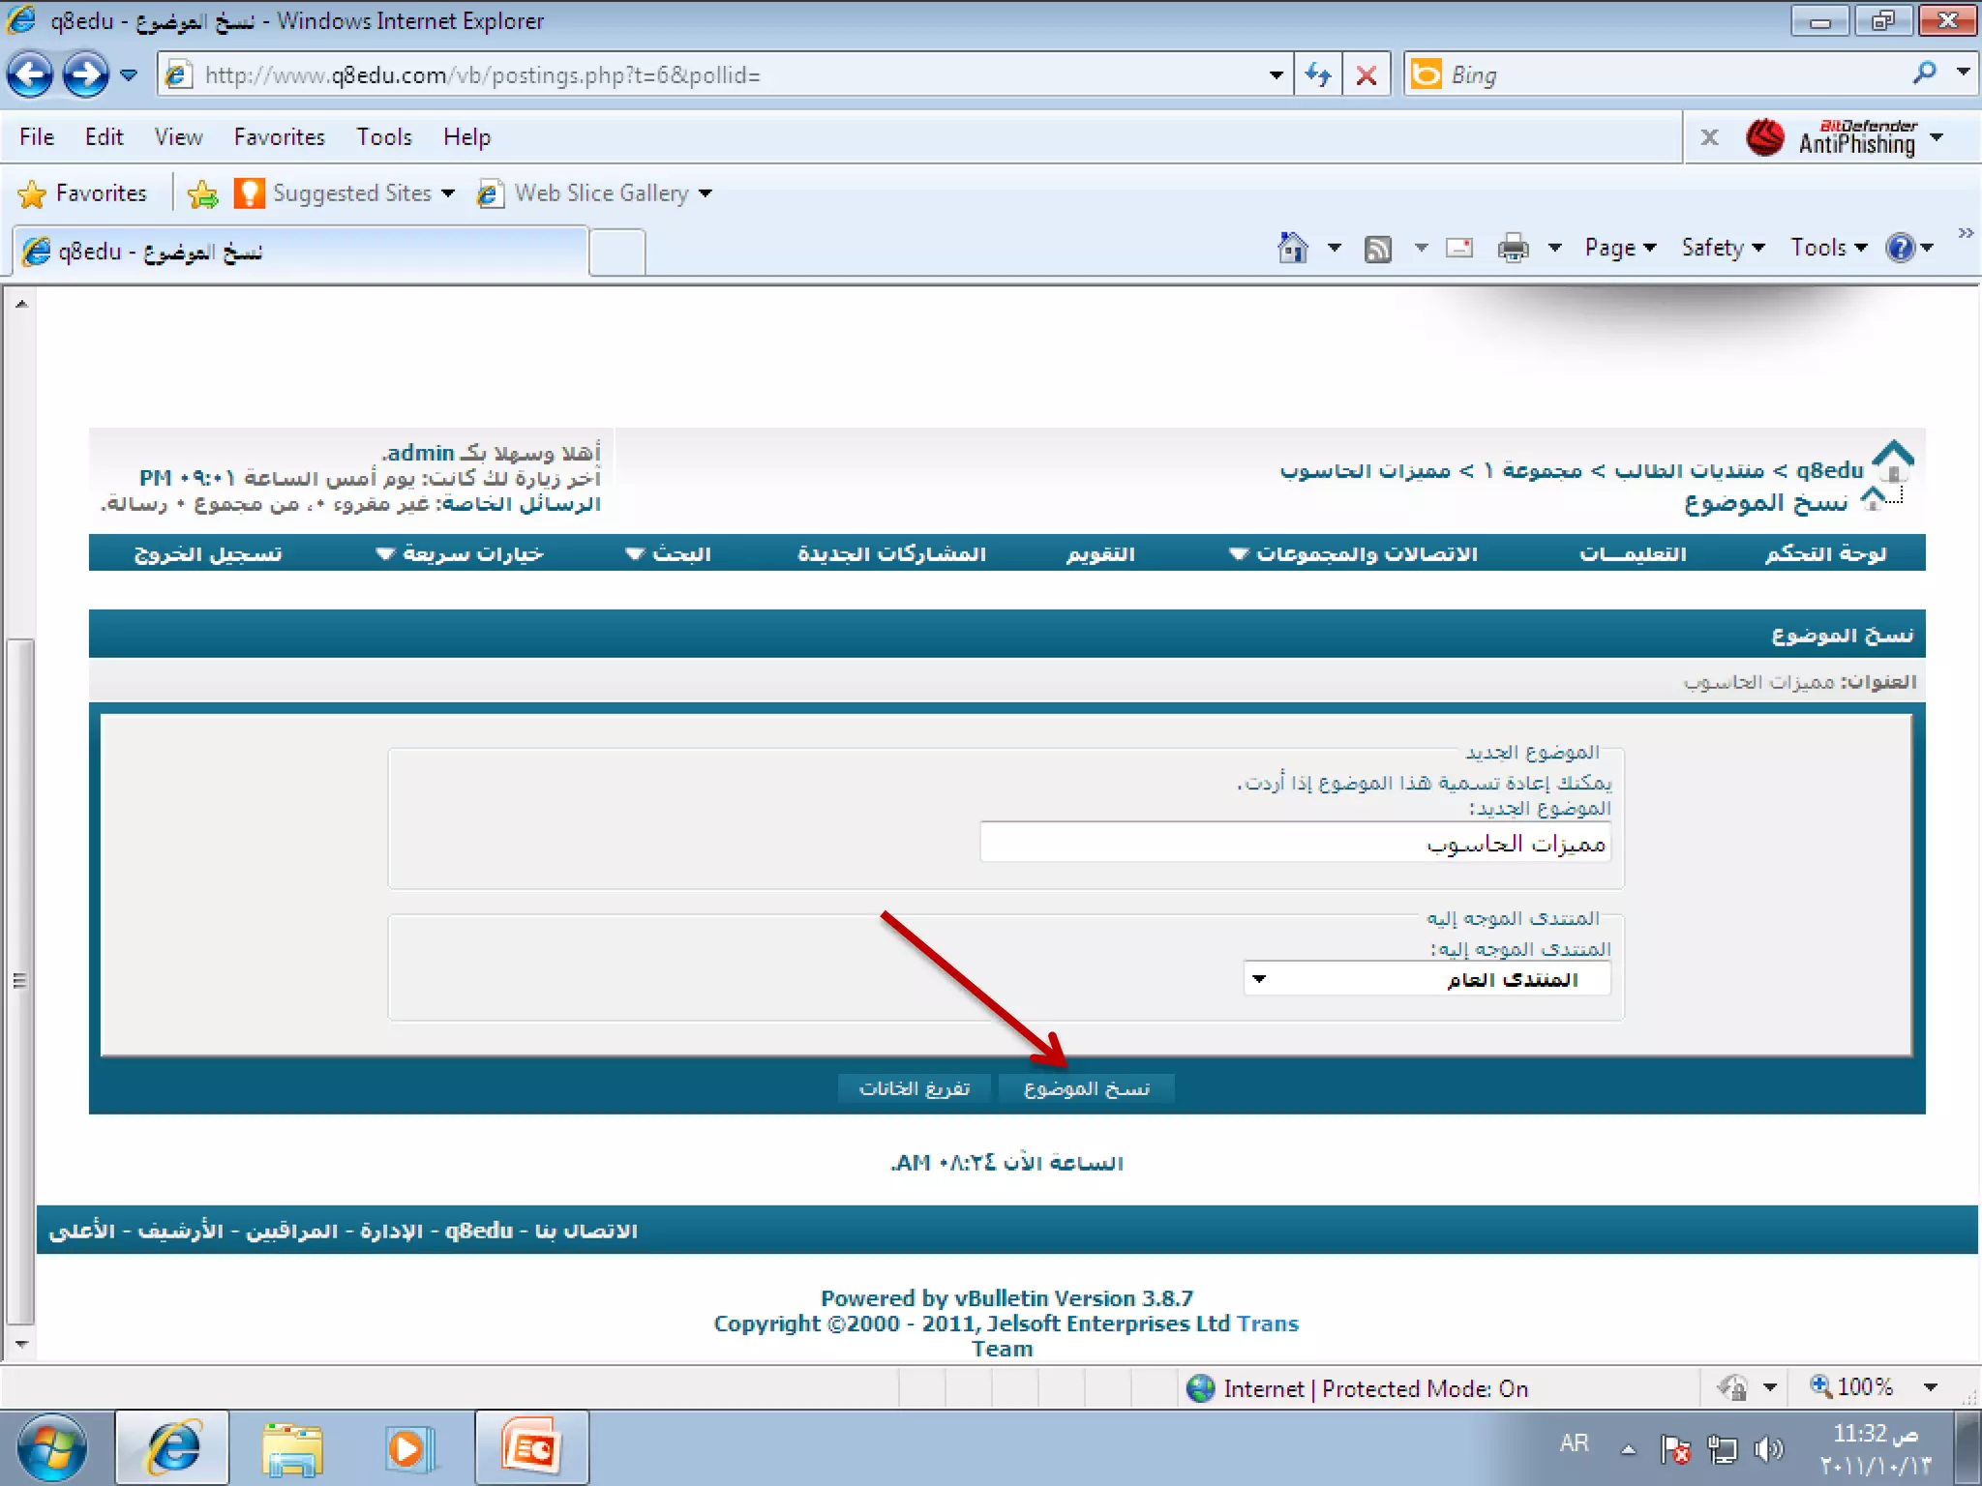Image resolution: width=1982 pixels, height=1486 pixels.
Task: Close the BitDefender toolbar with X
Action: tap(1709, 137)
